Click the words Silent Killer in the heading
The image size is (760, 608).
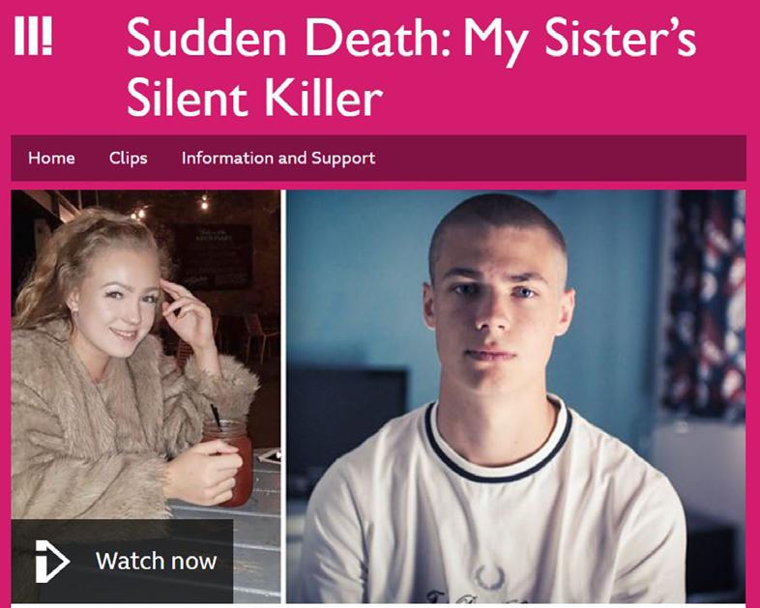click(x=255, y=99)
